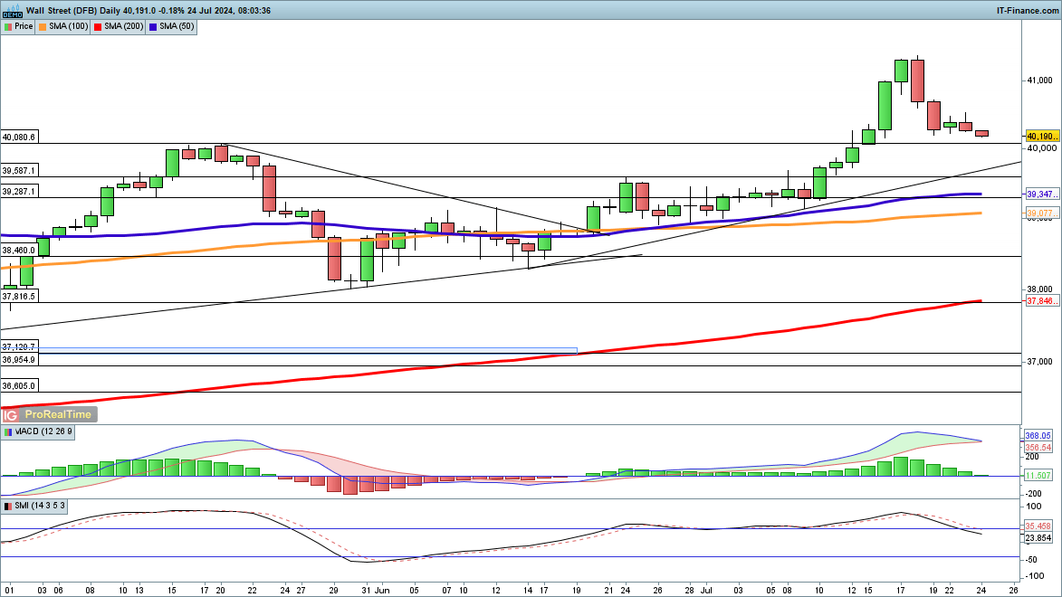Select the SMA (100) legend button
This screenshot has width=1062, height=597.
click(x=63, y=27)
